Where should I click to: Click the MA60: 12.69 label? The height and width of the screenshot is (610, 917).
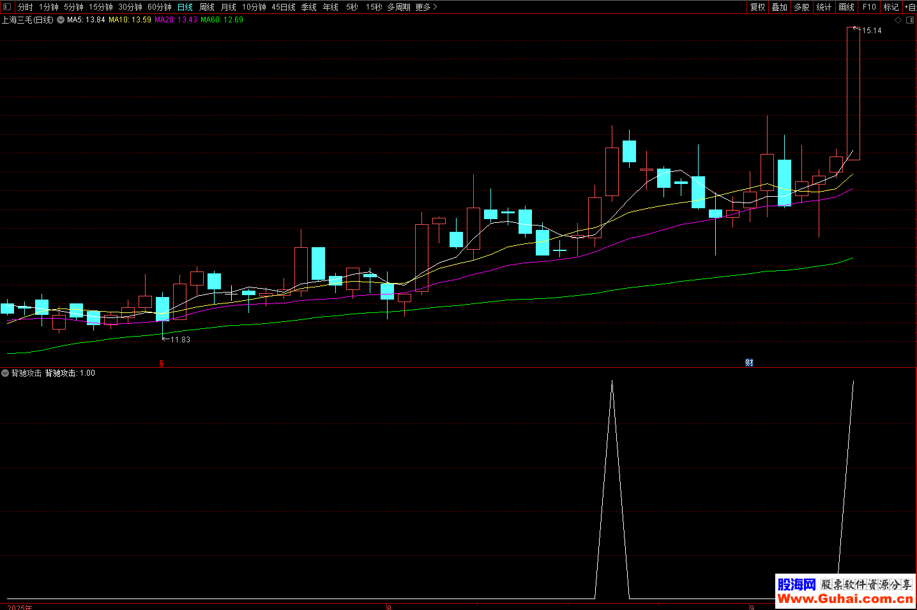[222, 20]
